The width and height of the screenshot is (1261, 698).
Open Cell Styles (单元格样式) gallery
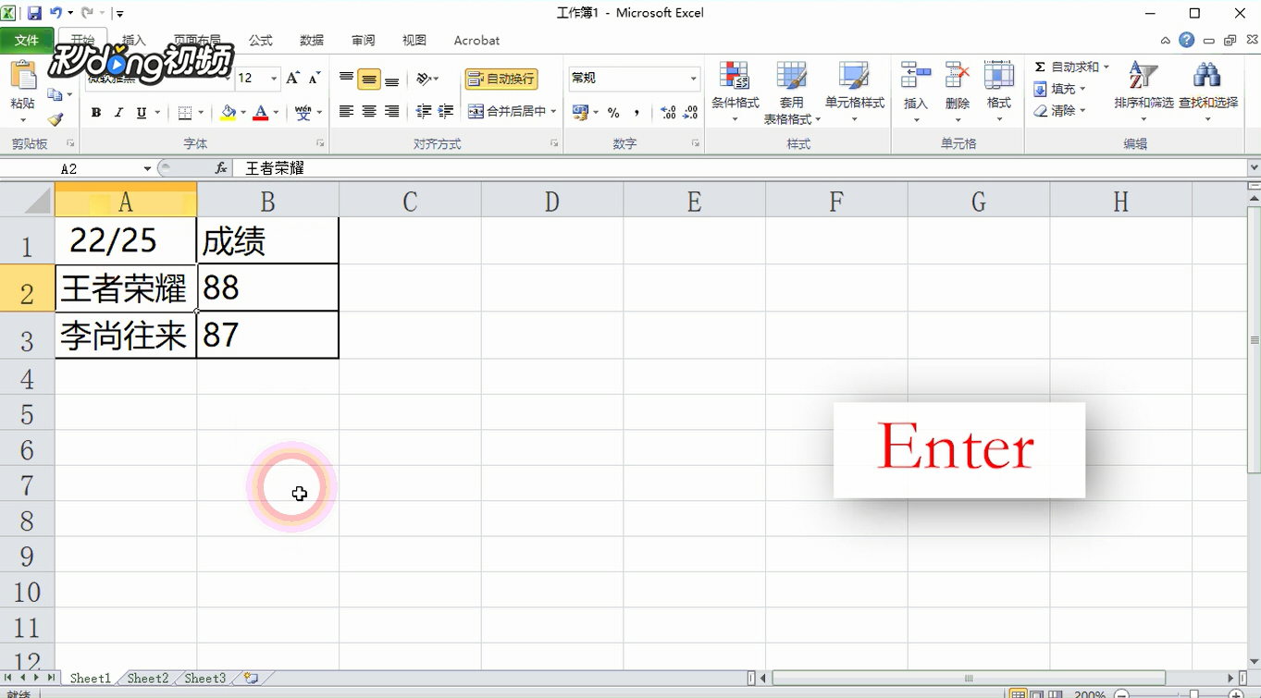(855, 92)
